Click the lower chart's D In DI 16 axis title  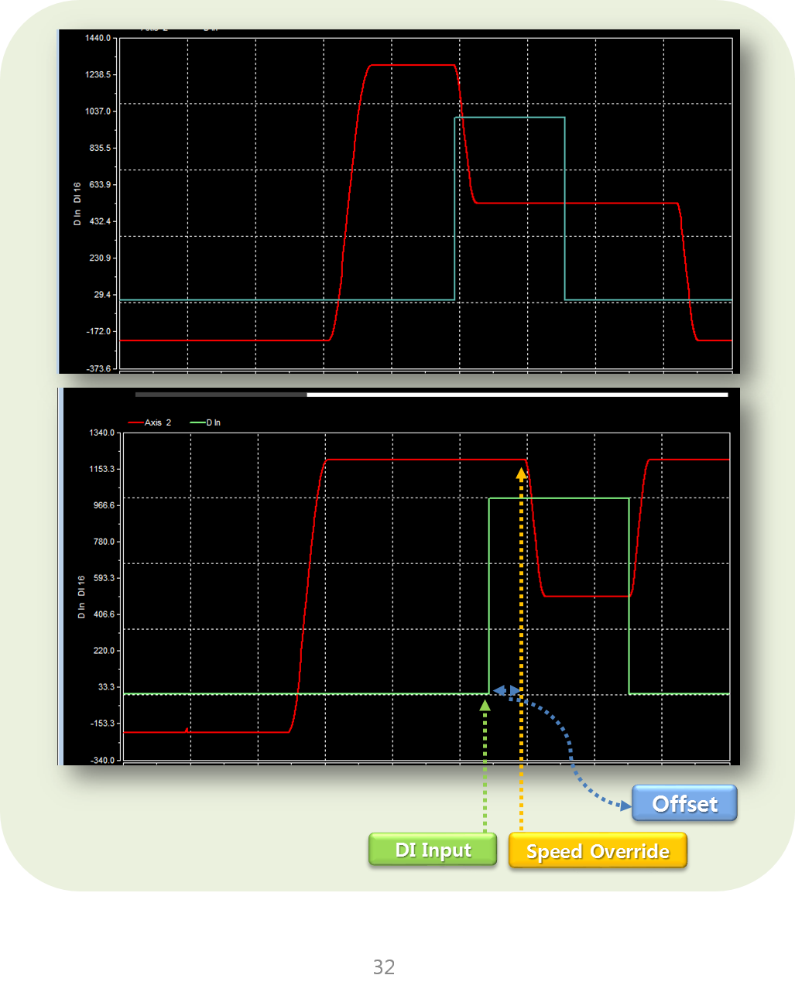tap(81, 597)
